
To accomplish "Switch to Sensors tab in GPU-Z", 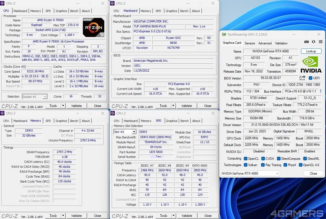I will (250, 43).
